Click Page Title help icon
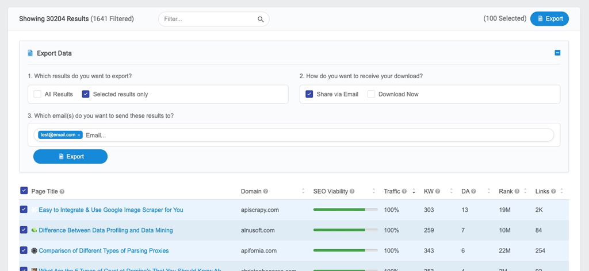589x271 pixels. 62,192
